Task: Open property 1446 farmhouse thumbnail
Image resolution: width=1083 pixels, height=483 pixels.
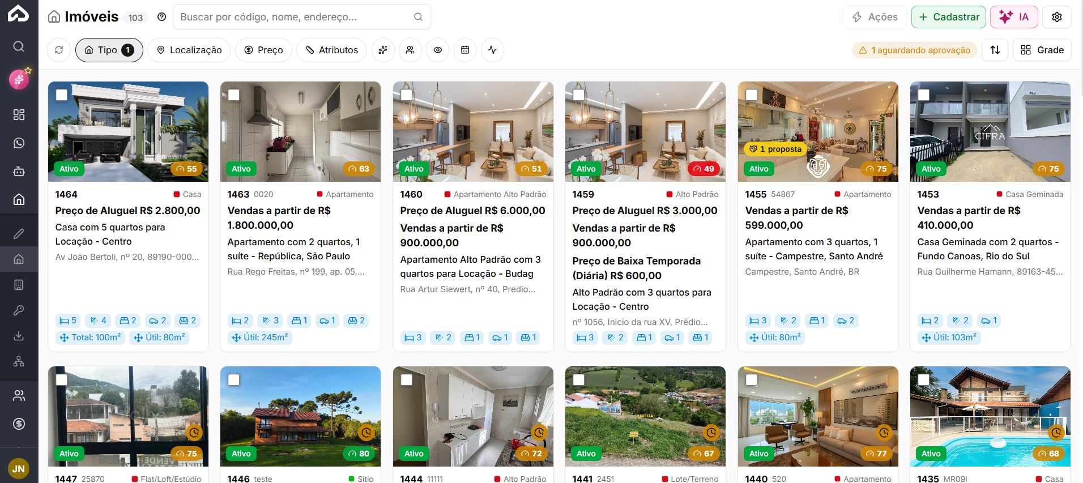Action: pyautogui.click(x=300, y=416)
